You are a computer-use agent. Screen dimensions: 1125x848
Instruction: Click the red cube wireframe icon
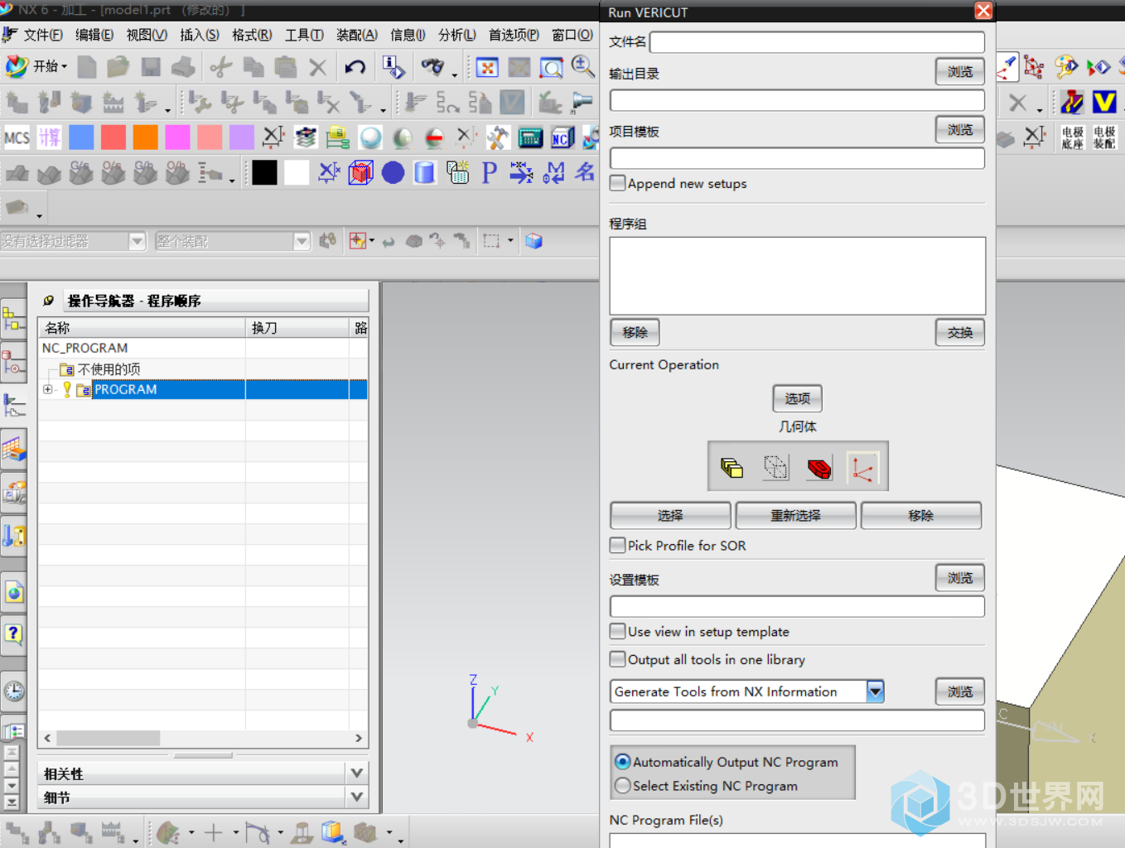coord(360,172)
